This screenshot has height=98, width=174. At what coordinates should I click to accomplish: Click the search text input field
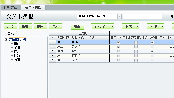point(142,16)
